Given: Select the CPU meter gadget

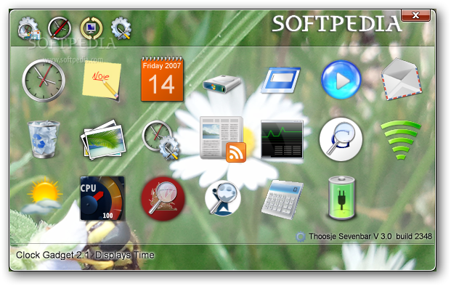Looking at the screenshot, I should [x=102, y=198].
